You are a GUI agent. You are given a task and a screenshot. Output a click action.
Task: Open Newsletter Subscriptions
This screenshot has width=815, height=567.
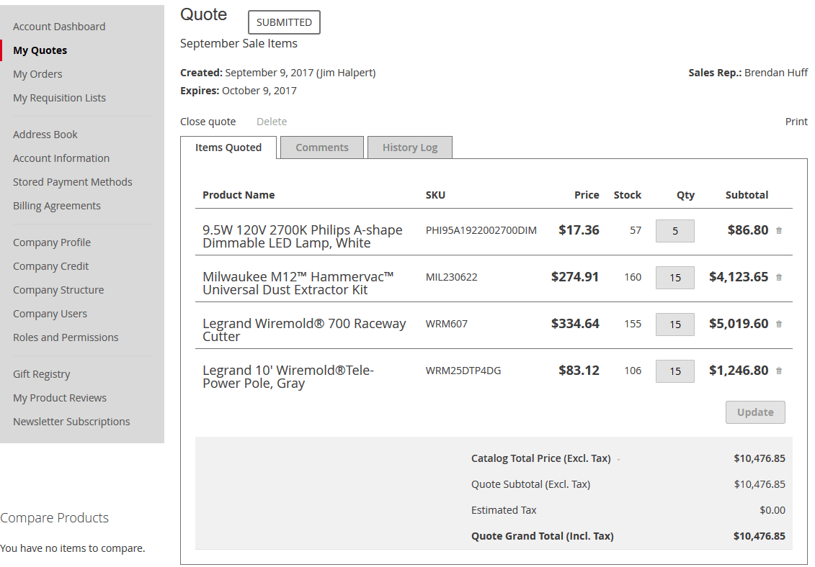point(72,422)
